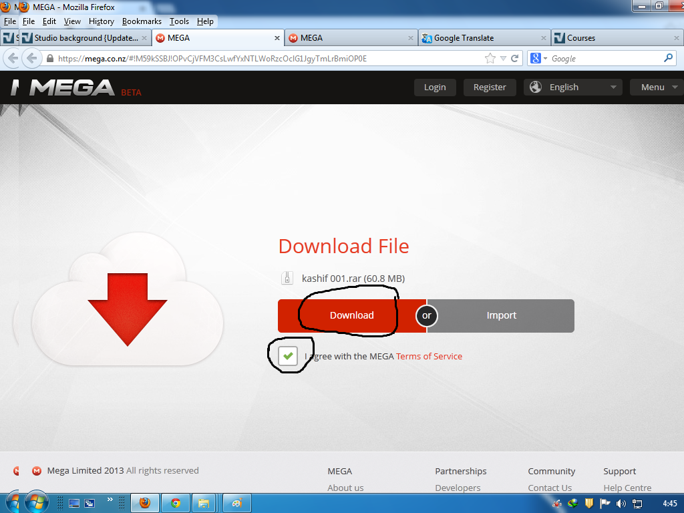Open the Terms of Service link
The image size is (684, 513).
click(x=429, y=357)
